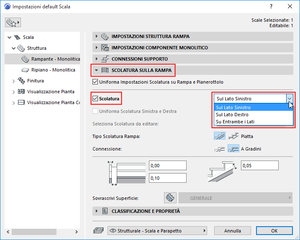Viewport: 300px width, 240px height.
Task: Click the Visualizzazione Pianta icon in tree
Action: pyautogui.click(x=21, y=92)
